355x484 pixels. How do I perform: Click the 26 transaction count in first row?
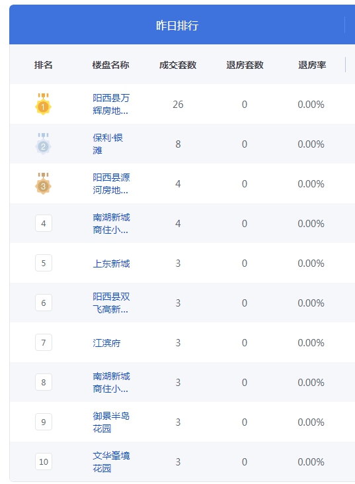[178, 105]
